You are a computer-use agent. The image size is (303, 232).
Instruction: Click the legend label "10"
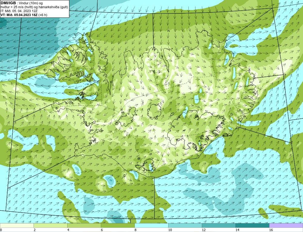point(170,230)
